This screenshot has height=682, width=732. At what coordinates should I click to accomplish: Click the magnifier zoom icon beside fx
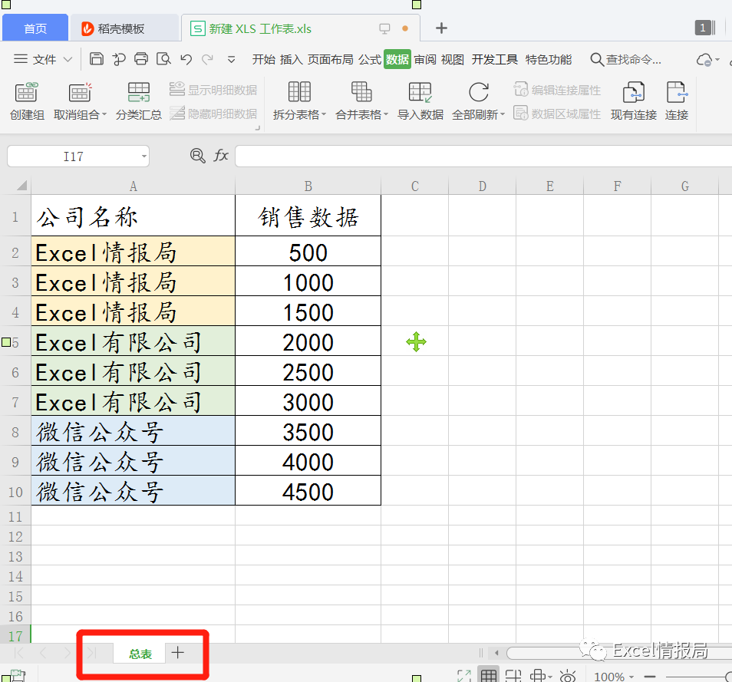pos(197,156)
